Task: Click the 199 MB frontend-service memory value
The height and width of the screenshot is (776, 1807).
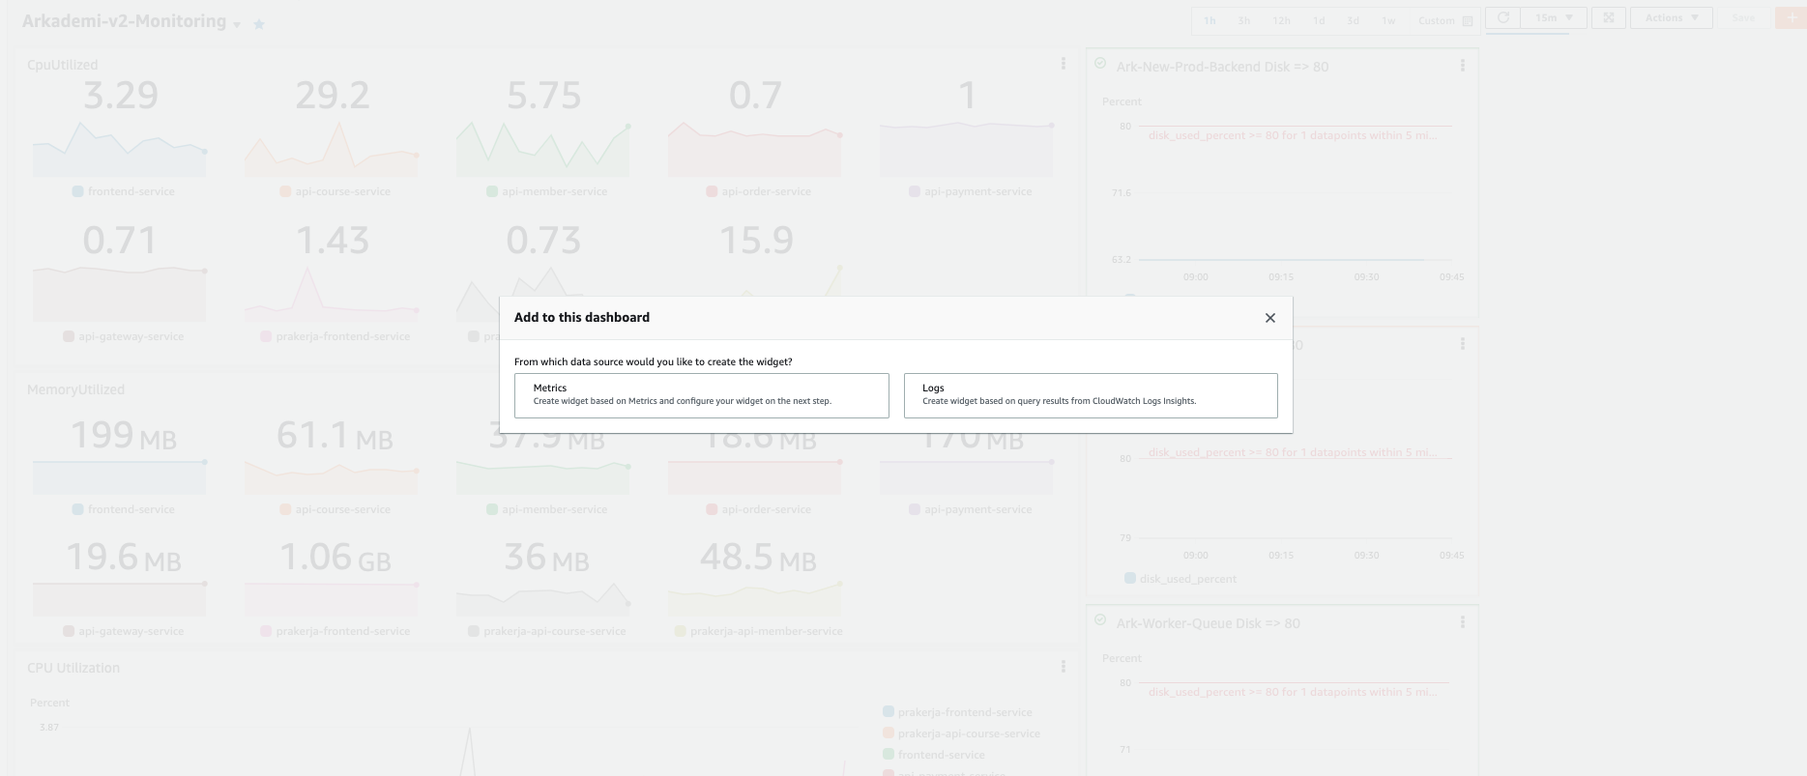Action: click(x=123, y=437)
